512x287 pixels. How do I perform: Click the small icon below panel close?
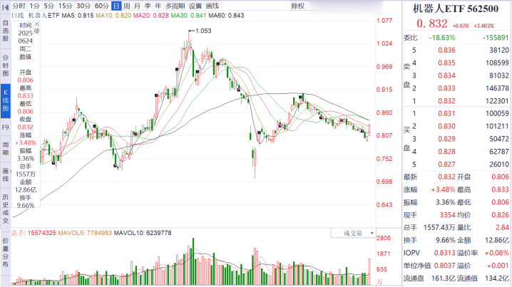37,31
